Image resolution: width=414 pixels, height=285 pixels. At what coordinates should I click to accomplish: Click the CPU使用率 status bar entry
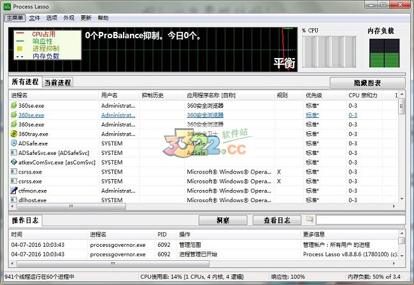click(x=192, y=277)
